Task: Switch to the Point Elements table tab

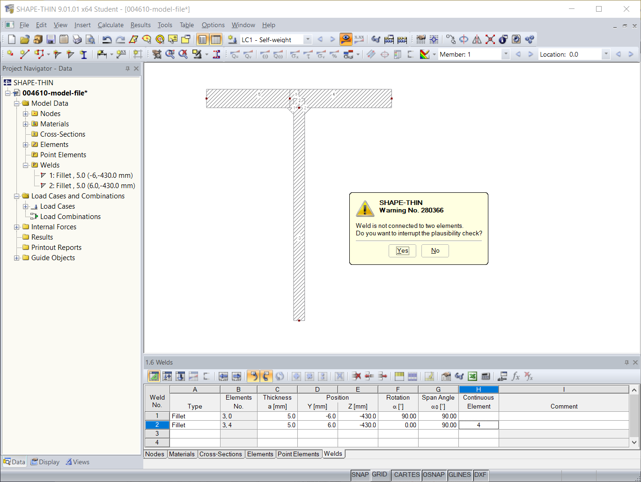Action: 298,454
